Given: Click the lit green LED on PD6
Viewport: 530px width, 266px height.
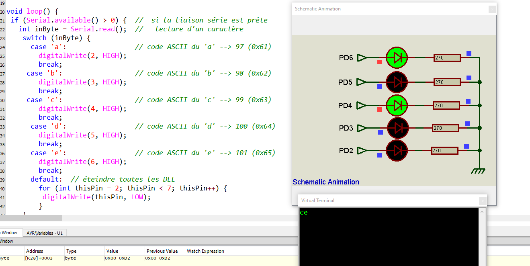Looking at the screenshot, I should coord(397,58).
